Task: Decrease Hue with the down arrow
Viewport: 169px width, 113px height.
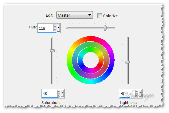Action: click(x=55, y=30)
